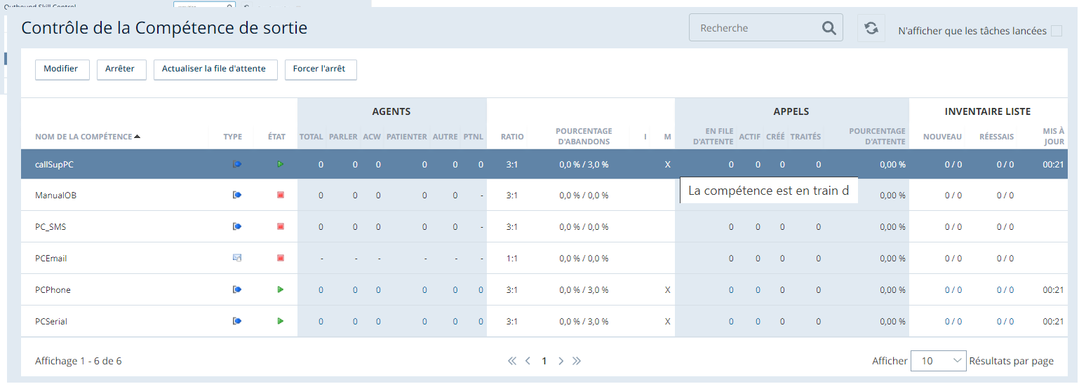Screen dimensions: 1086x391
Task: Click the PC_SMS red stopped state icon
Action: 281,226
